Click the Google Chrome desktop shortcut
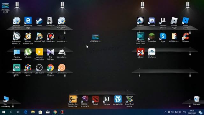Image resolution: width=204 pixels, height=115 pixels. click(50, 70)
